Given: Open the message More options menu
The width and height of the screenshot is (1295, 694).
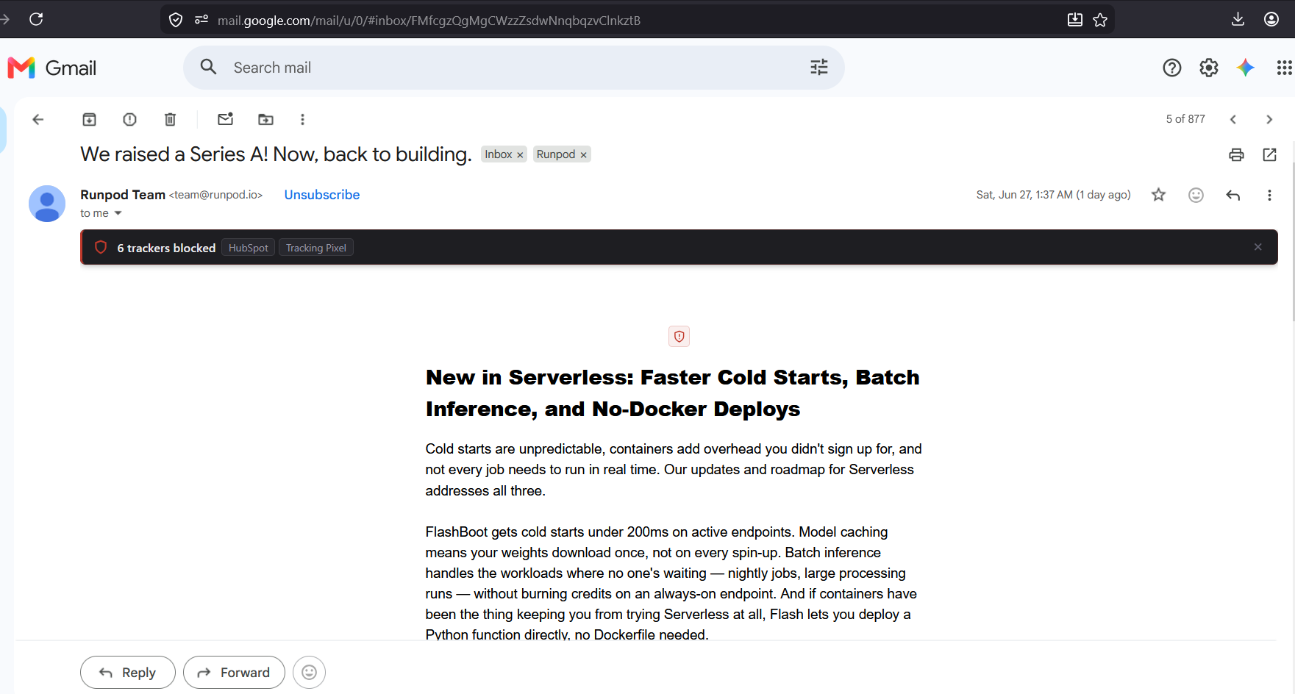Looking at the screenshot, I should 1269,195.
